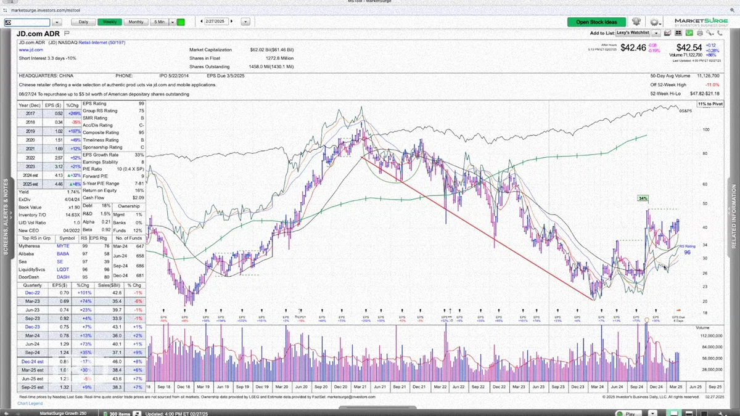Open the Lexy's Watchlist dropdown arrow
The image size is (740, 416).
pyautogui.click(x=656, y=33)
